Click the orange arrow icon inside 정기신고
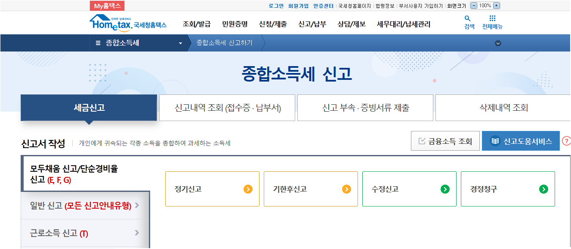The height and width of the screenshot is (249, 571). click(249, 189)
